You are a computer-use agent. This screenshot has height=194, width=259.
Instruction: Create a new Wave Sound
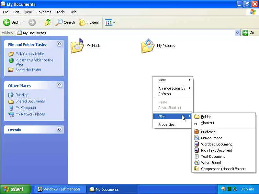223,163
